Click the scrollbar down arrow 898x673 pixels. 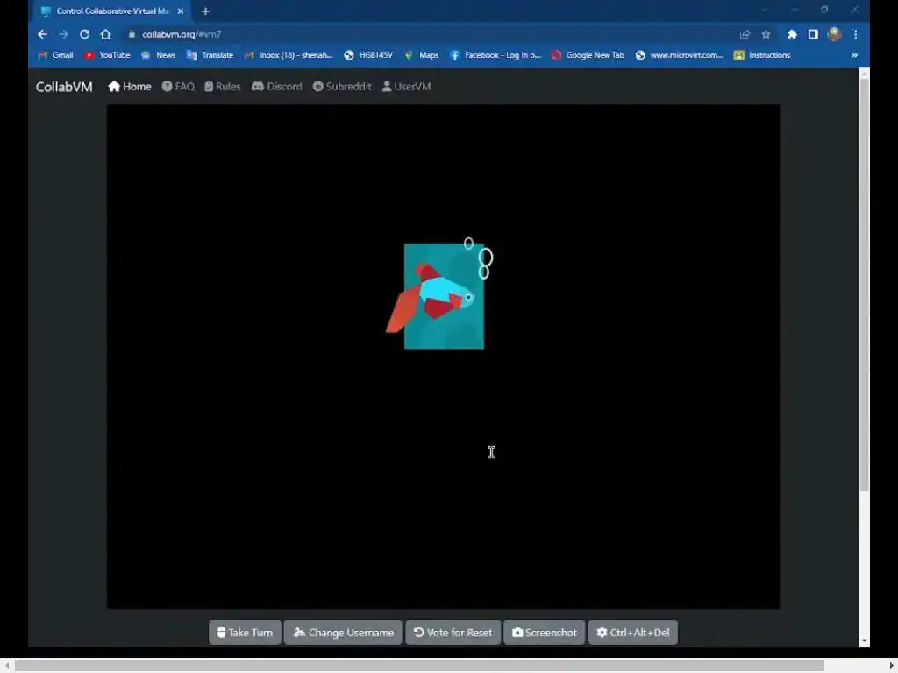pos(864,641)
